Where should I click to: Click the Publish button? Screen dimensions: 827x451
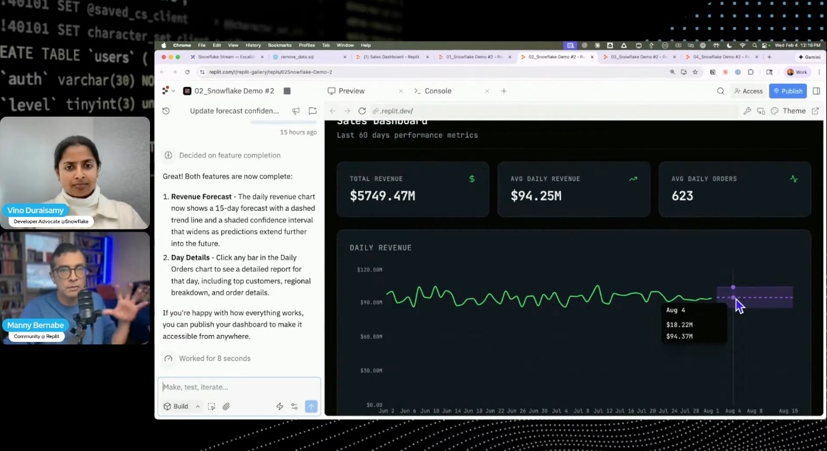click(x=787, y=91)
